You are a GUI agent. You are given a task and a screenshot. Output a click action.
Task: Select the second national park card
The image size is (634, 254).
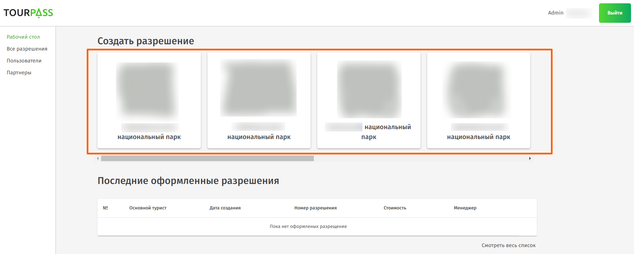click(259, 100)
